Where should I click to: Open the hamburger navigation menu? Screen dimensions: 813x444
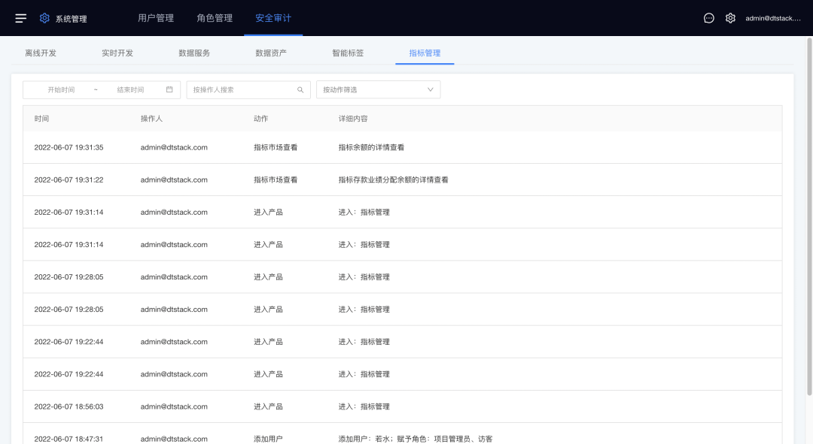(x=20, y=18)
